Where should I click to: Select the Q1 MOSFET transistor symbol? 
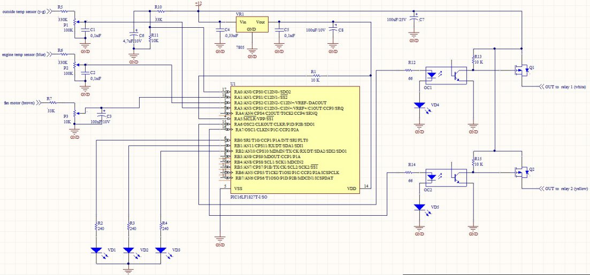(x=520, y=69)
